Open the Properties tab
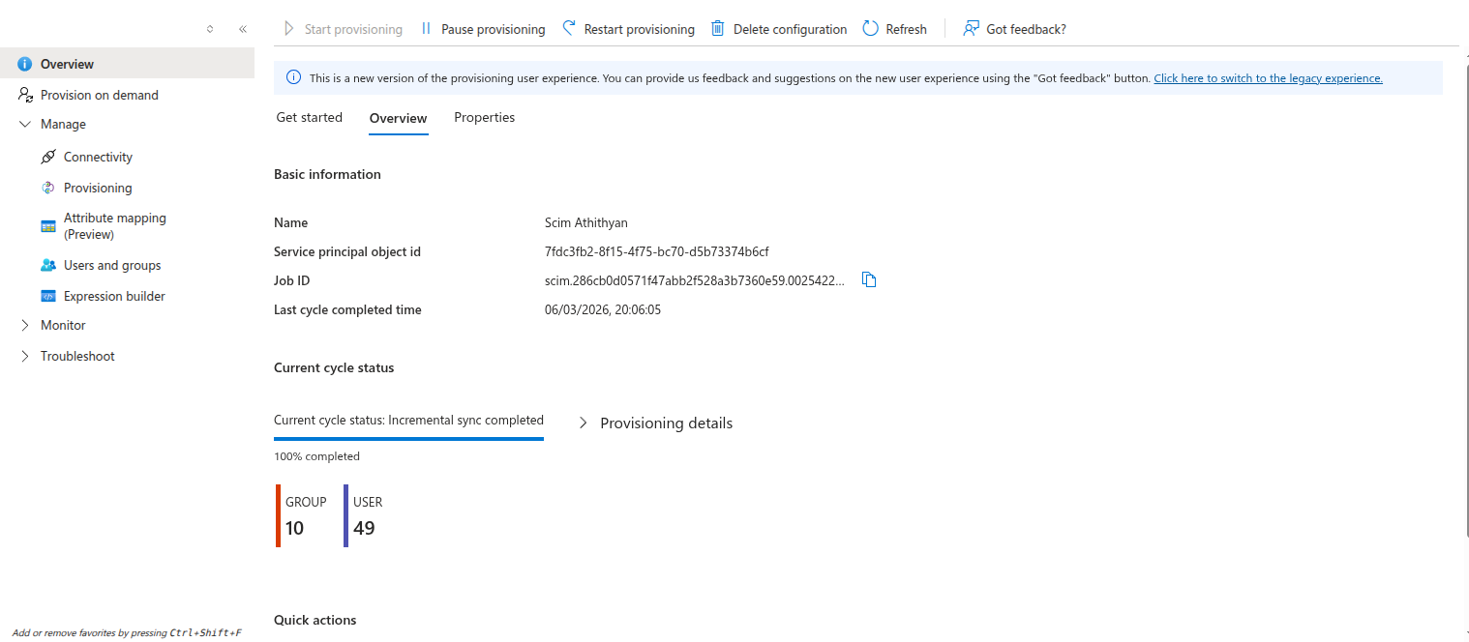Screen dimensions: 1469x642 484,117
